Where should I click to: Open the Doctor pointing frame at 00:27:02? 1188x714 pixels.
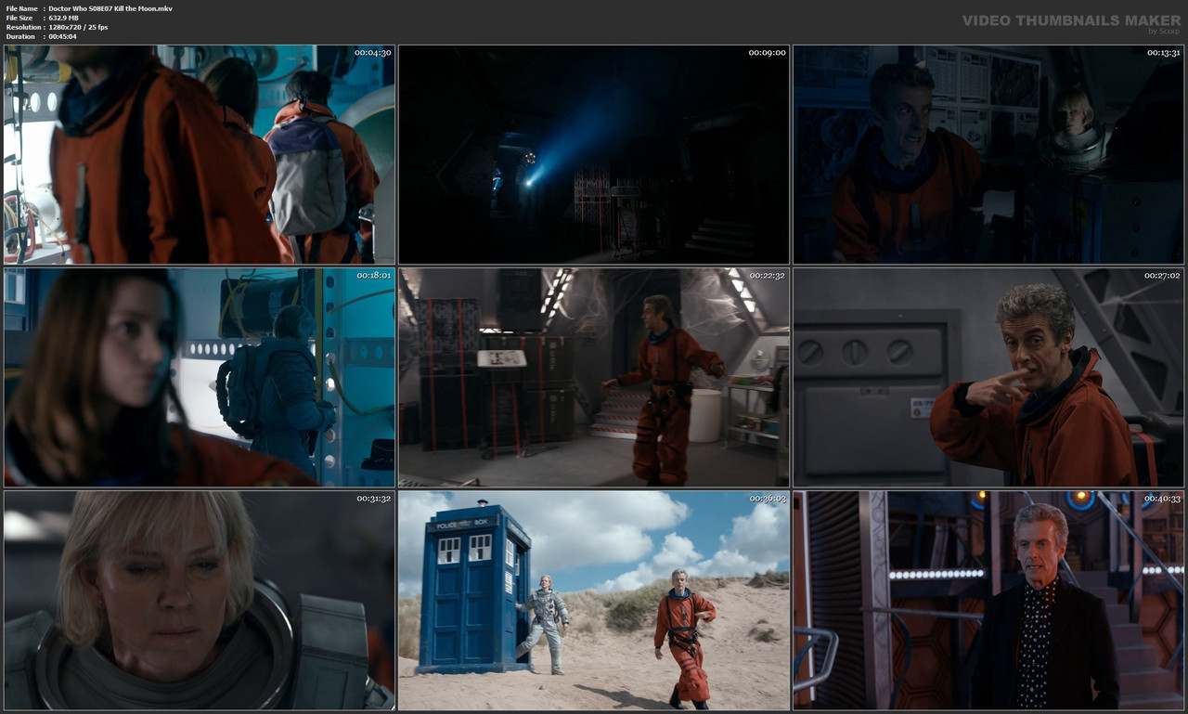[987, 377]
